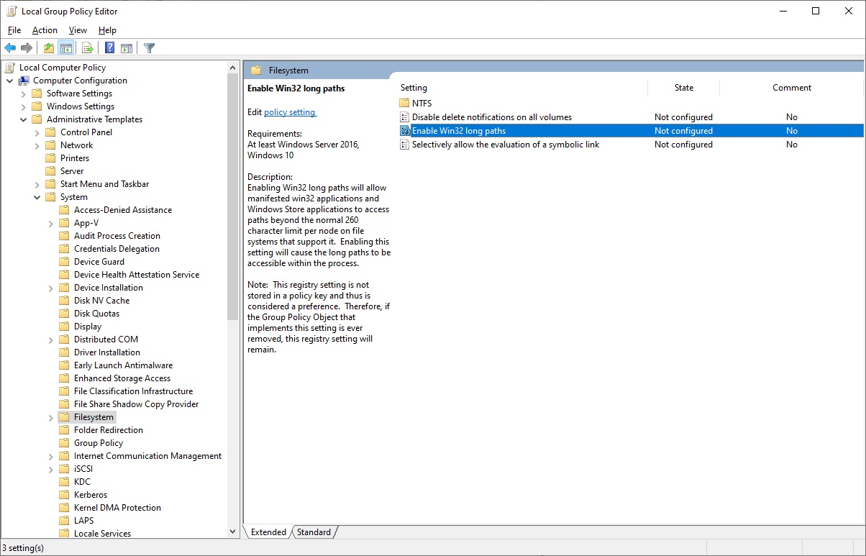Viewport: 866px width, 556px height.
Task: Open Help via the question mark icon
Action: 109,48
